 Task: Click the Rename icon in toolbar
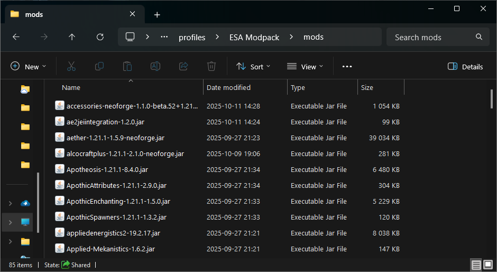[x=155, y=66]
